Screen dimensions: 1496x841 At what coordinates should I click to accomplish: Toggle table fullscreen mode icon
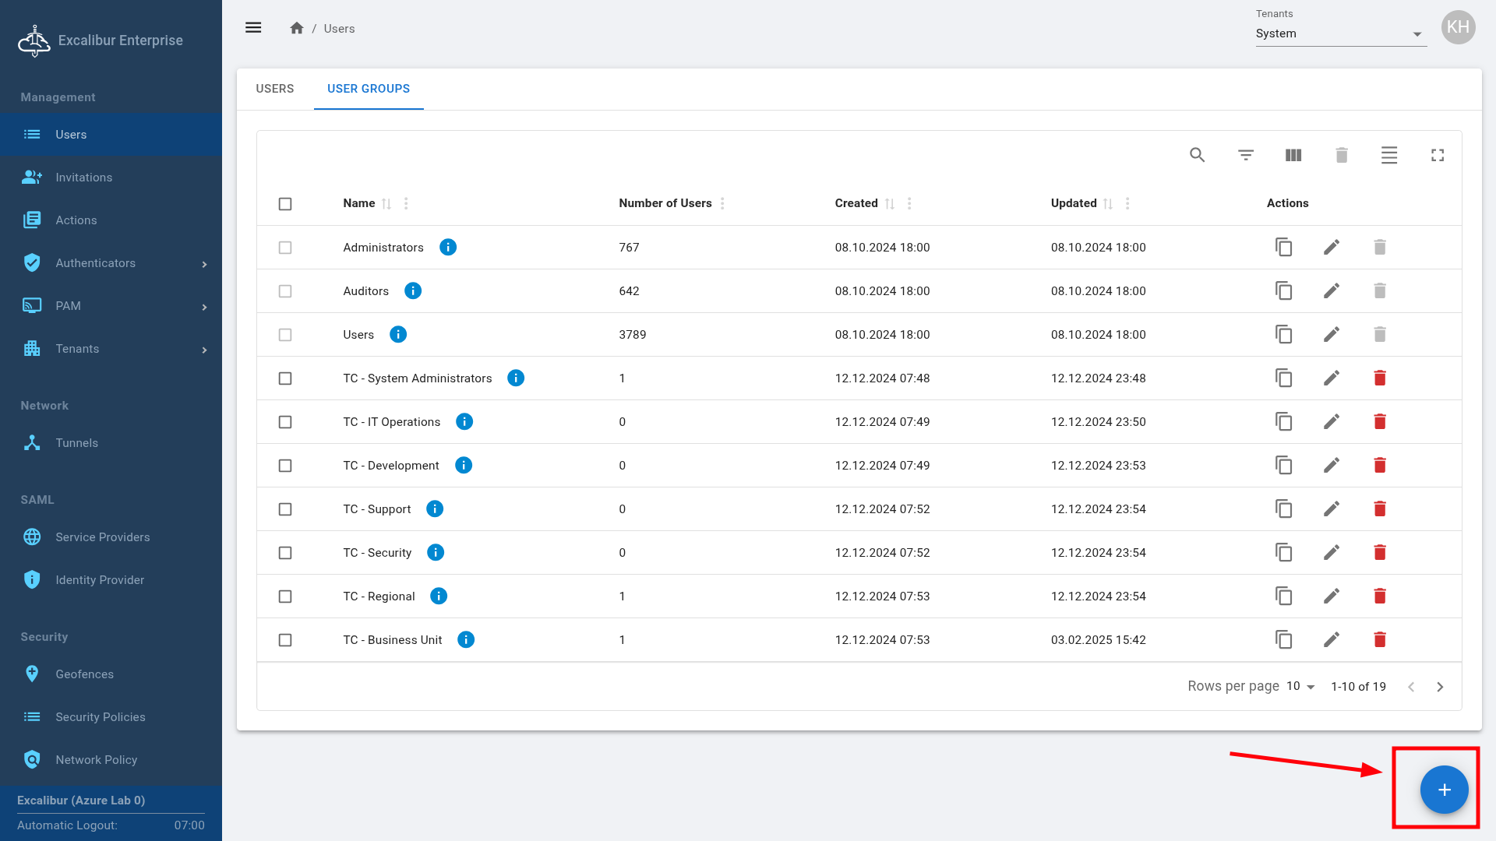tap(1438, 155)
